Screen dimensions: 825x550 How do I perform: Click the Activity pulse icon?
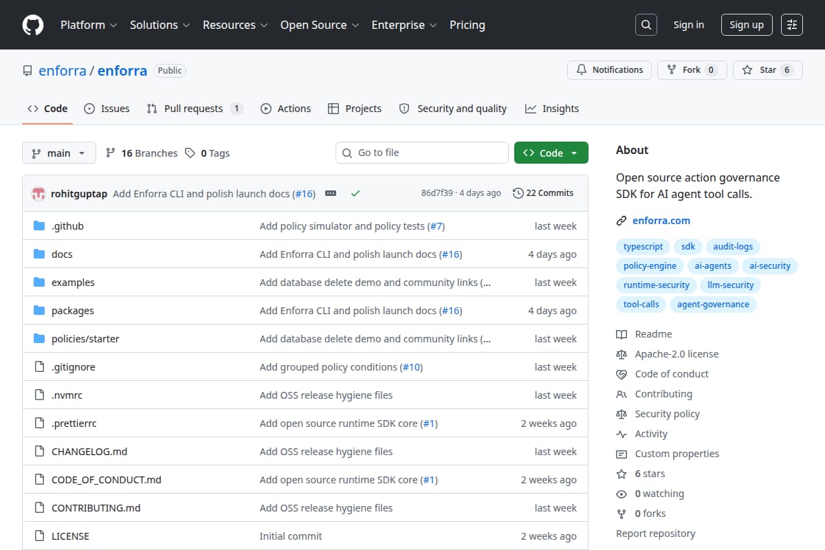tap(621, 434)
